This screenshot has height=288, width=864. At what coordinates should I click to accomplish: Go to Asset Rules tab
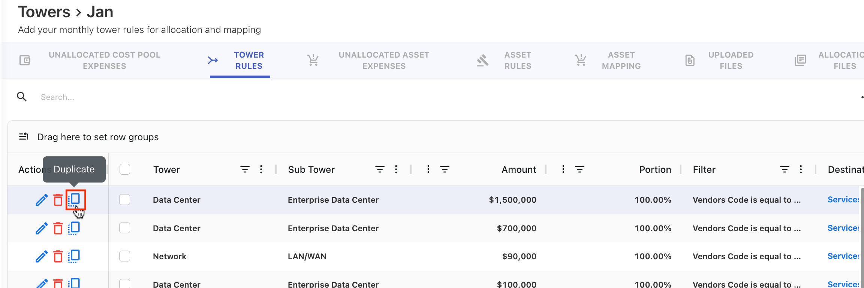(518, 60)
